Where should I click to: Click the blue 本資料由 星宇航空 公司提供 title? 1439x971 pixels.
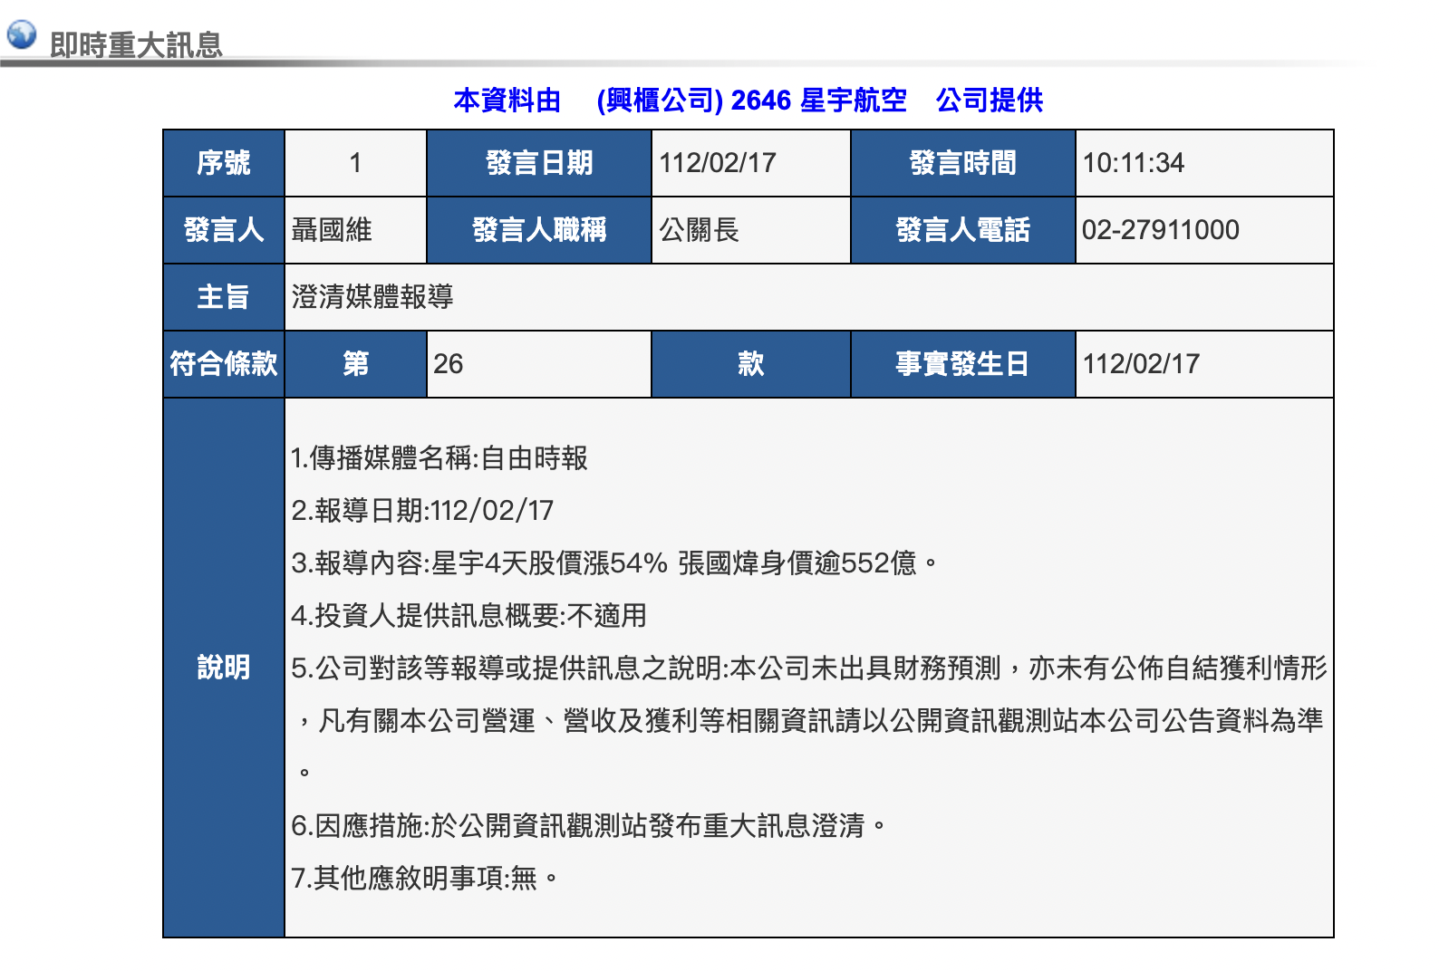pos(748,100)
